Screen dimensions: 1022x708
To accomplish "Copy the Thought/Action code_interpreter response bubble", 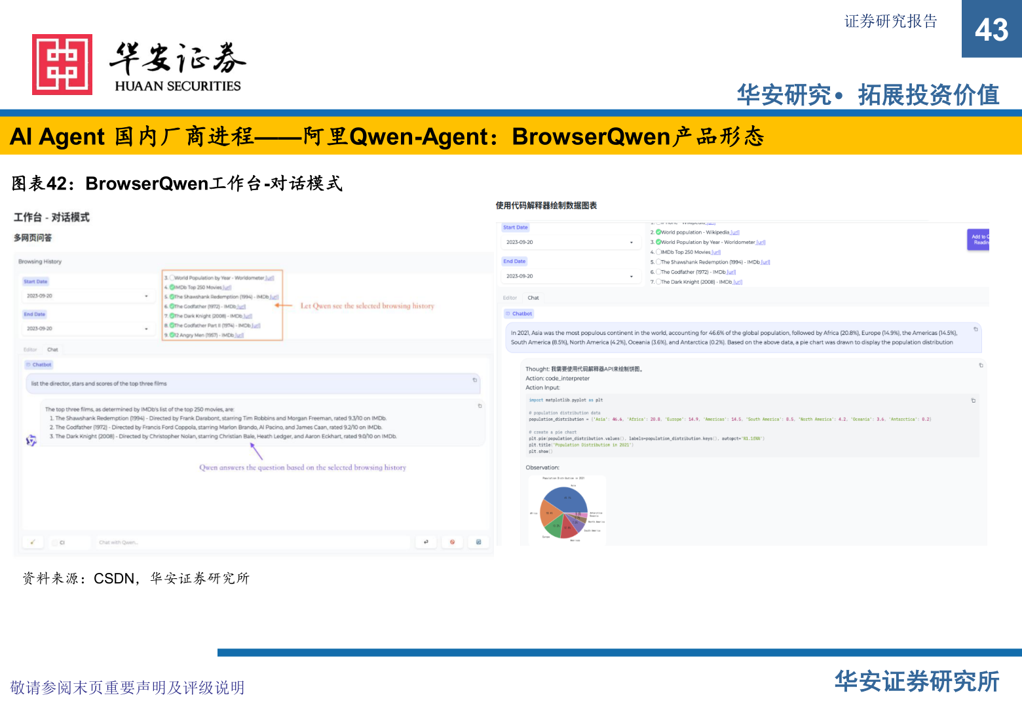I will point(981,365).
